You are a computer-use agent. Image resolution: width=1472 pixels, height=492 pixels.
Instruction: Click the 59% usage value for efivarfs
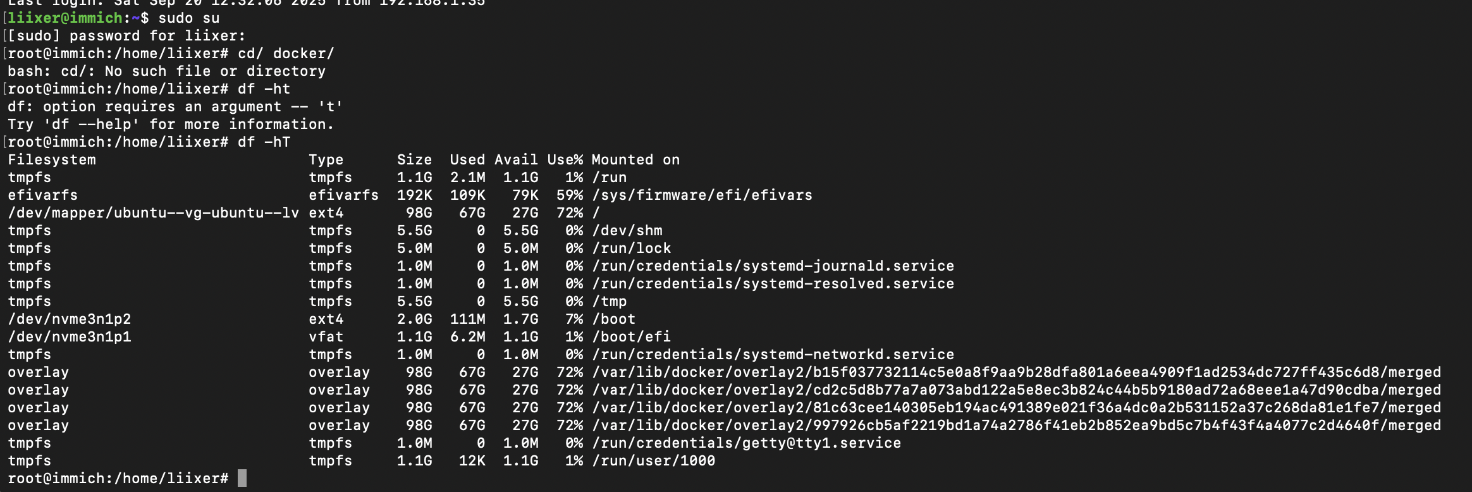[x=569, y=195]
